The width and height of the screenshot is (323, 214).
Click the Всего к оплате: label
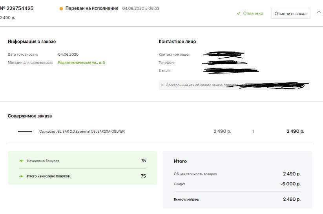[186, 199]
